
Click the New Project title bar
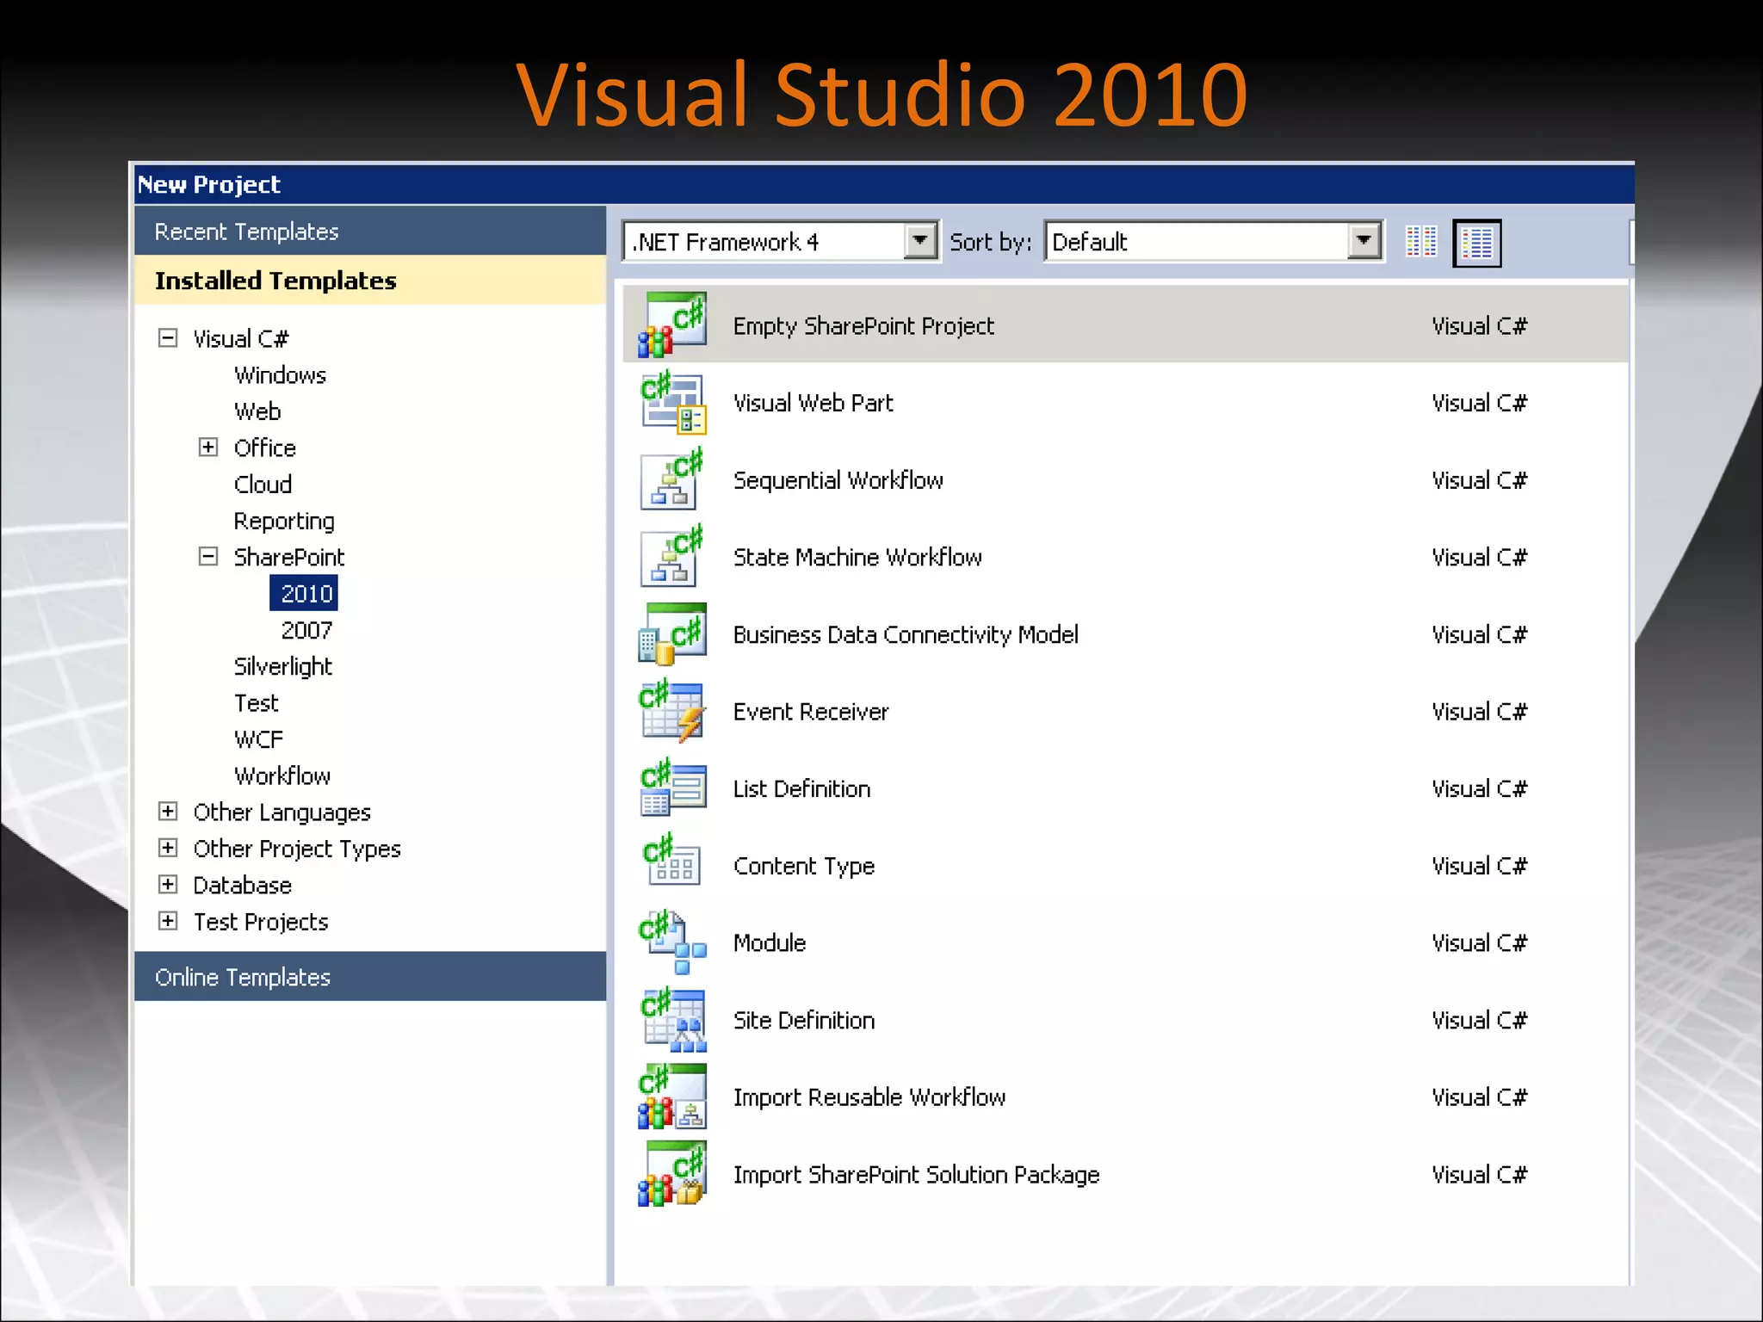884,184
